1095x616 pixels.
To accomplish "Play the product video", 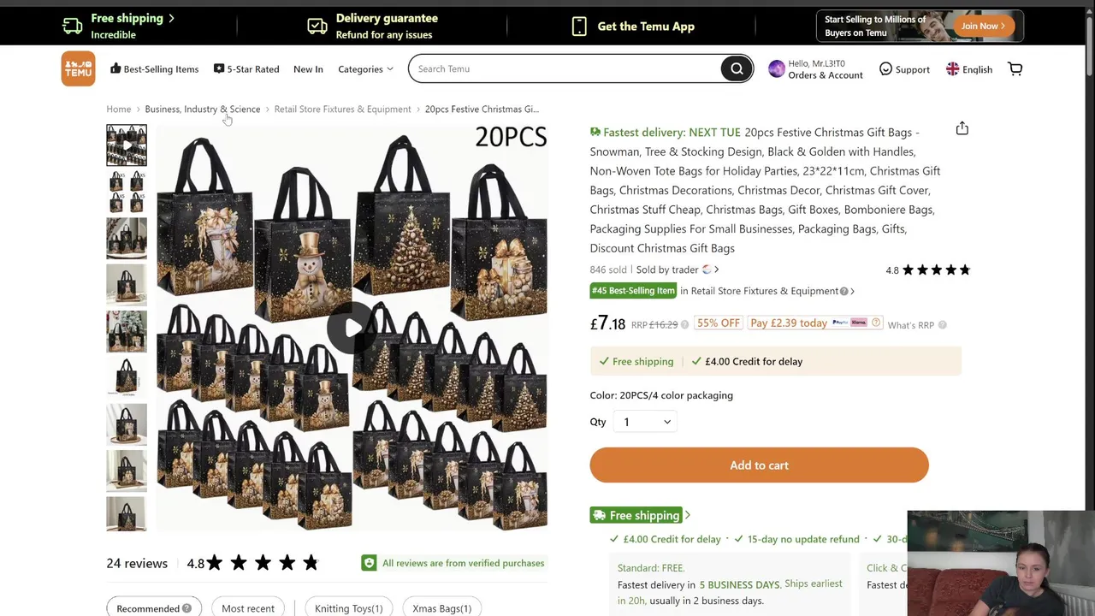I will pyautogui.click(x=352, y=328).
